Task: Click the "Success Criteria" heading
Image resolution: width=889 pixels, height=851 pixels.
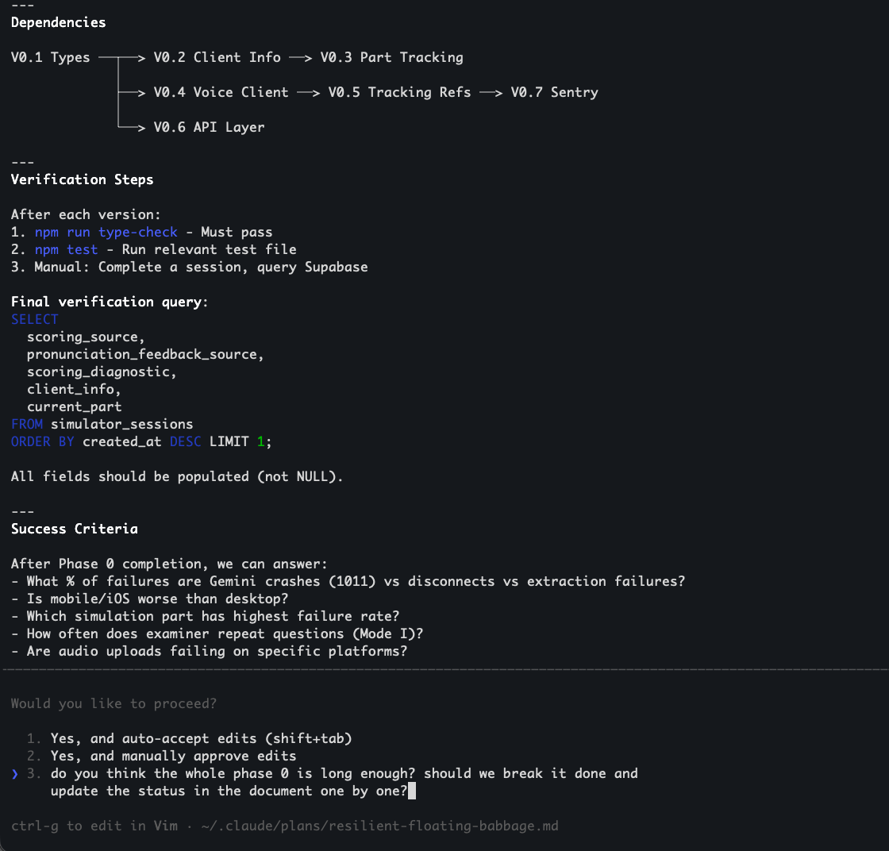Action: [74, 529]
